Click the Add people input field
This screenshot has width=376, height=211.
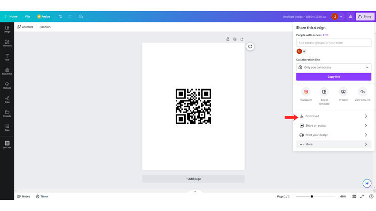tap(334, 43)
